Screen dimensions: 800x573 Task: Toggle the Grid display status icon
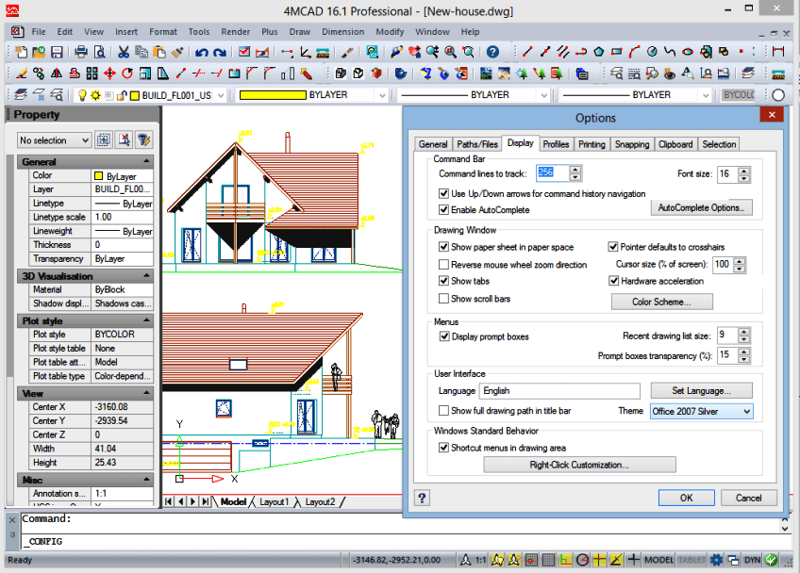pos(548,560)
